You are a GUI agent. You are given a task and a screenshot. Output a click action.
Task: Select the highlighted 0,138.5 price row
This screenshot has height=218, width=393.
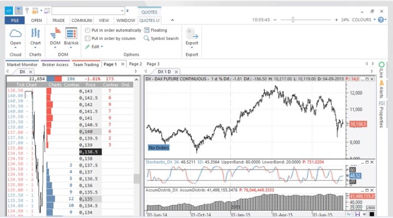[90, 152]
